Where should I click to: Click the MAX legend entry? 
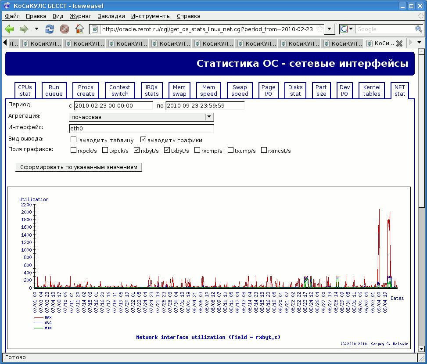point(43,317)
